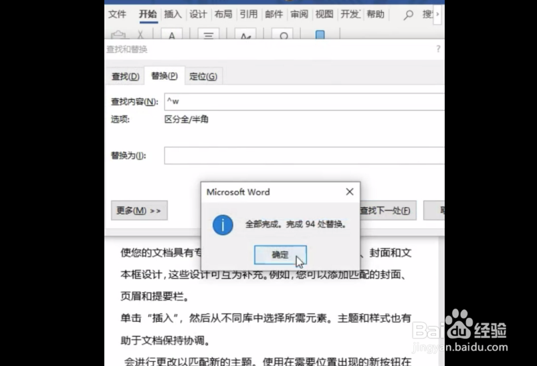Image resolution: width=537 pixels, height=366 pixels.
Task: Open the 布局 ribbon tab
Action: tap(223, 15)
